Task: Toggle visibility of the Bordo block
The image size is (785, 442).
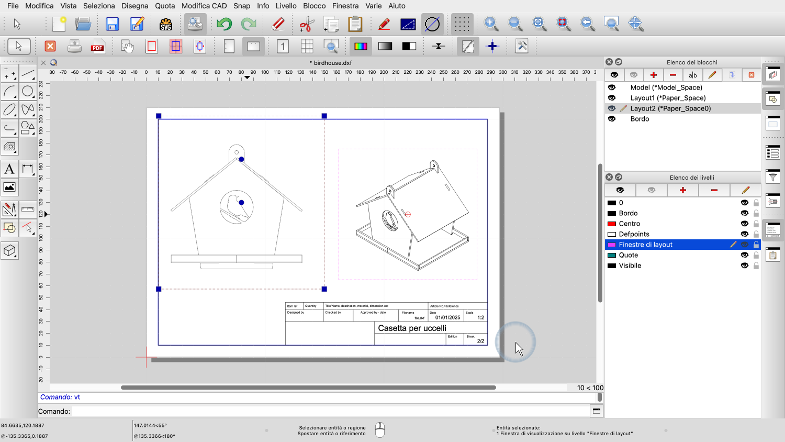Action: click(612, 119)
